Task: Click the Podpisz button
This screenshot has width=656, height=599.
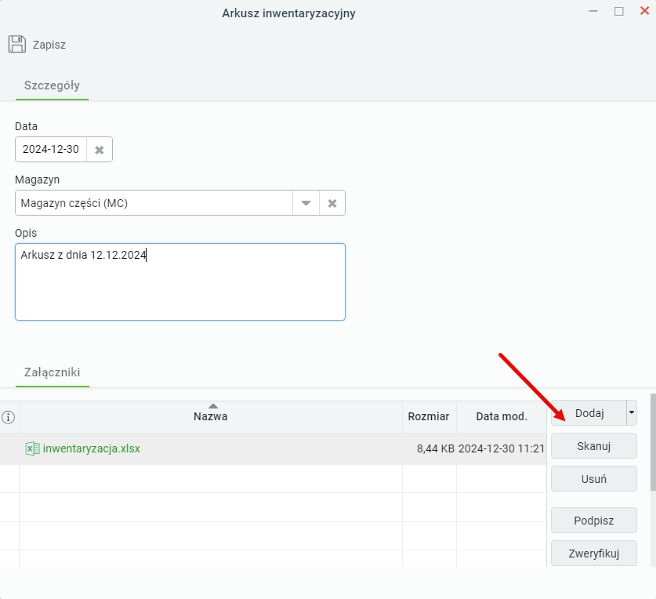Action: (593, 521)
